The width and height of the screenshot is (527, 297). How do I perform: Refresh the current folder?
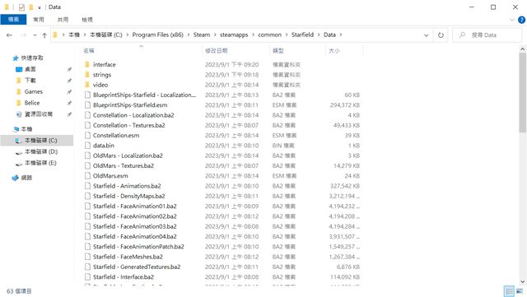441,35
